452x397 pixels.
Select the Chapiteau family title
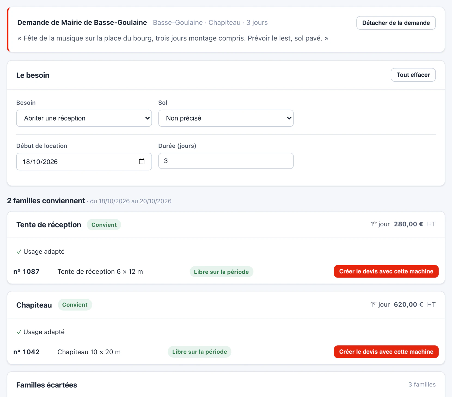pos(34,305)
